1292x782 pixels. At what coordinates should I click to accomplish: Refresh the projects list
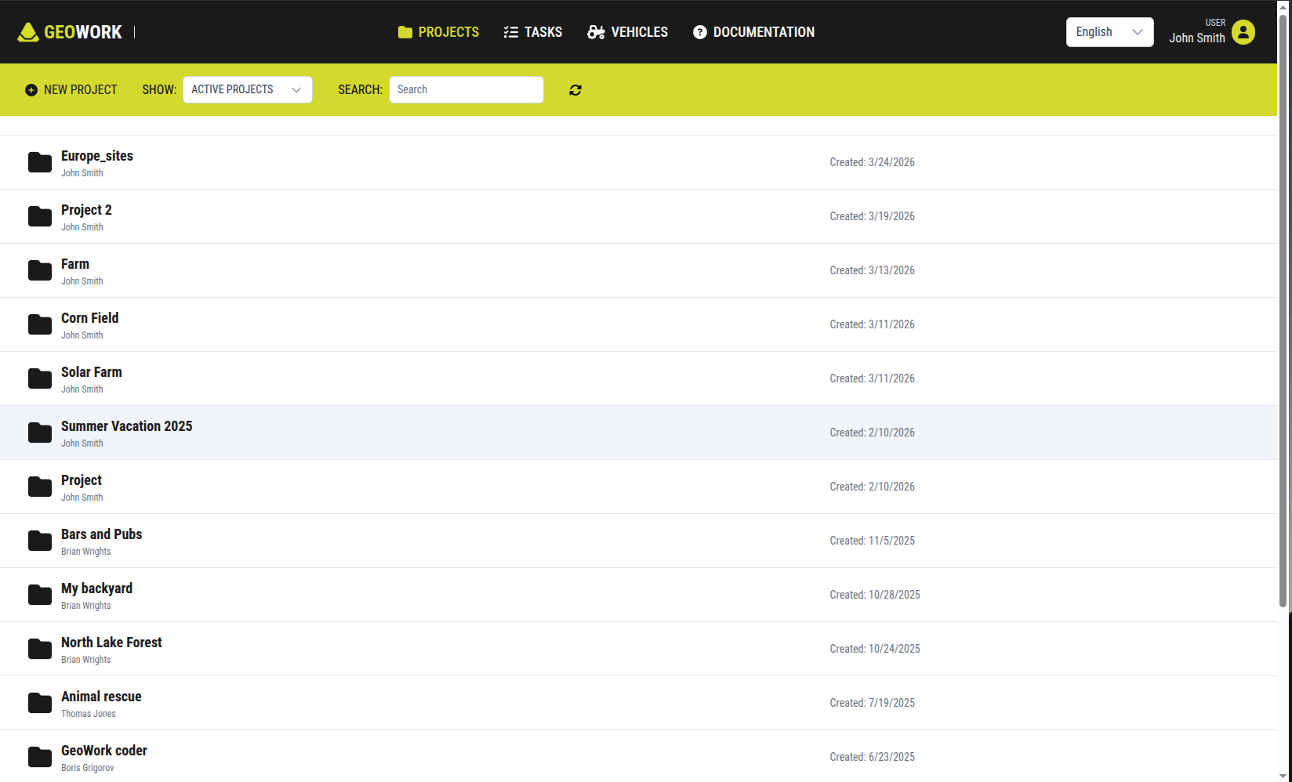(575, 90)
